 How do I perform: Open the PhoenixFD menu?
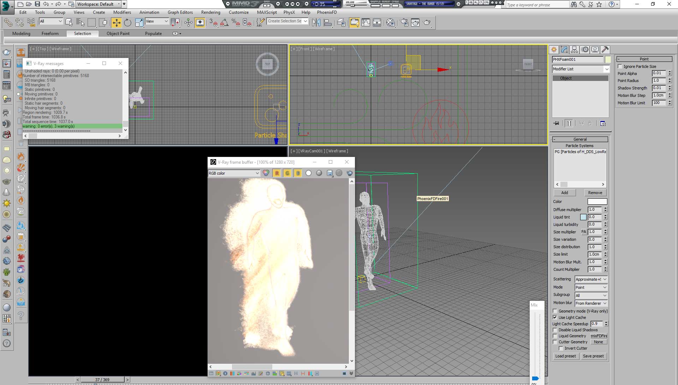(327, 12)
